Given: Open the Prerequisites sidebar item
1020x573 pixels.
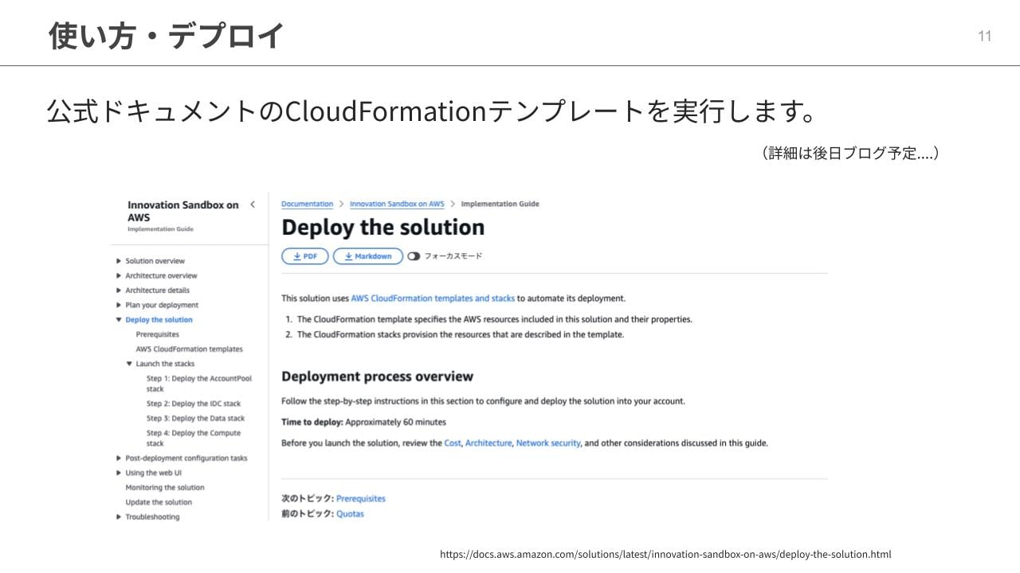Looking at the screenshot, I should coord(157,334).
